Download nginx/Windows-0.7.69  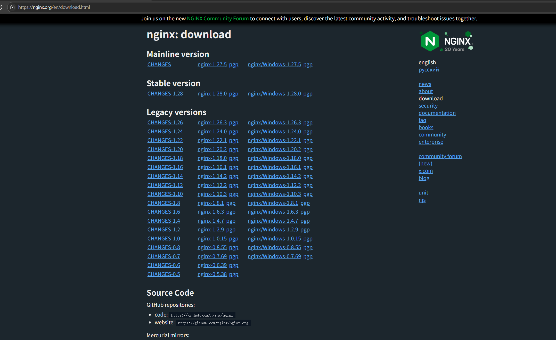click(274, 256)
